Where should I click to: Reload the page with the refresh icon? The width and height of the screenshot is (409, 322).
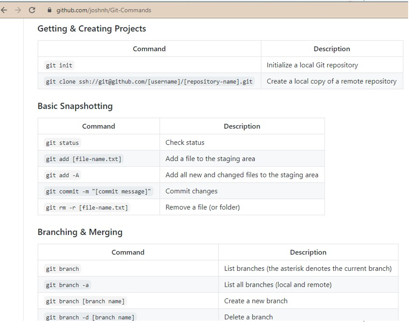pyautogui.click(x=32, y=10)
